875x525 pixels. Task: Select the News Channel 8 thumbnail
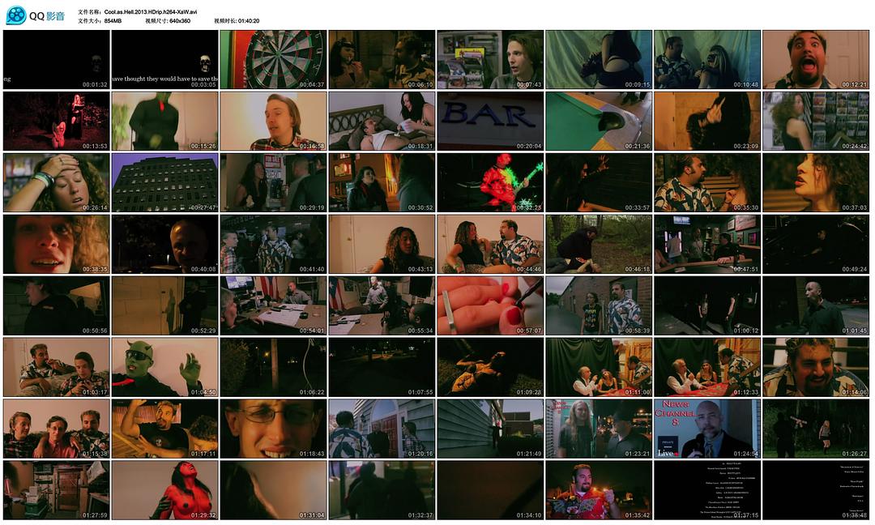point(707,429)
